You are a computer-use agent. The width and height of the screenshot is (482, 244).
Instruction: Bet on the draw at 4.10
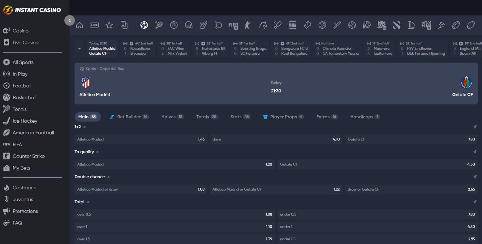tap(276, 139)
